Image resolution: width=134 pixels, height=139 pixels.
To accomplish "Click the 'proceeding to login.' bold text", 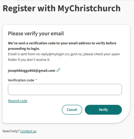I will click(24, 49).
